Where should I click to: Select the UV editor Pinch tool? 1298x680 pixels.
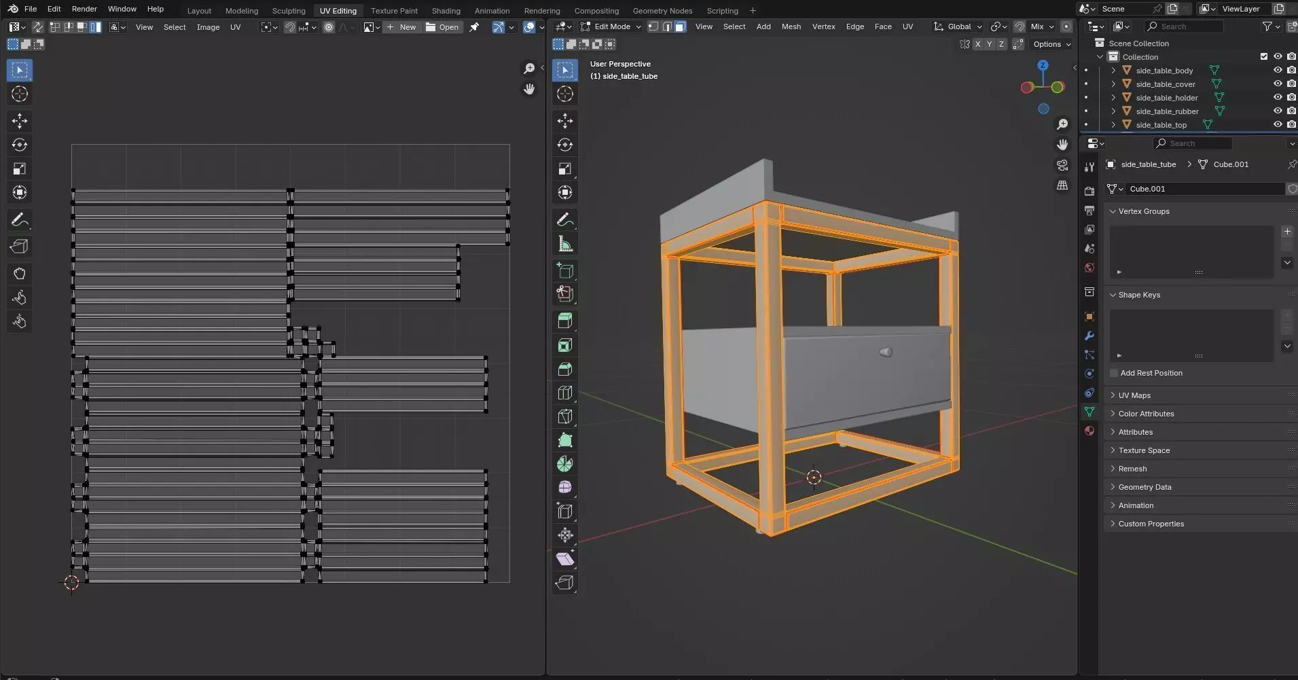point(20,321)
